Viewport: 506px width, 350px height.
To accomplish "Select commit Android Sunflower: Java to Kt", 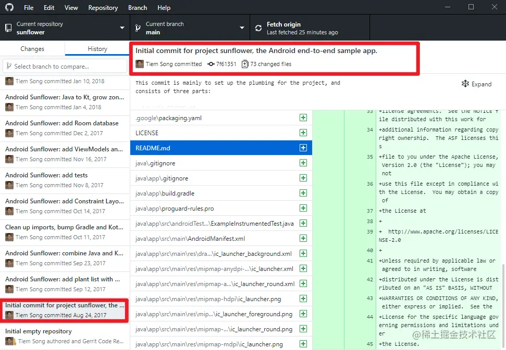I will (x=65, y=102).
